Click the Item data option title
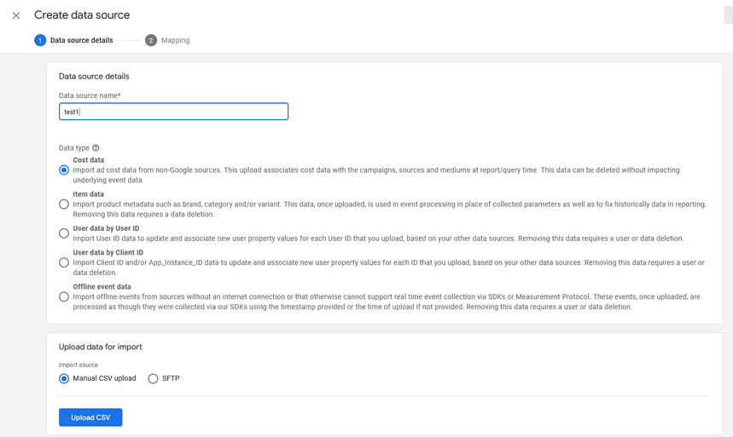 tap(89, 193)
